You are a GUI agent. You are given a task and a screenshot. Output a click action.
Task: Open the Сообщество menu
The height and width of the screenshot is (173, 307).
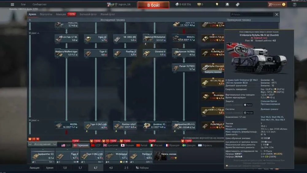[39, 4]
